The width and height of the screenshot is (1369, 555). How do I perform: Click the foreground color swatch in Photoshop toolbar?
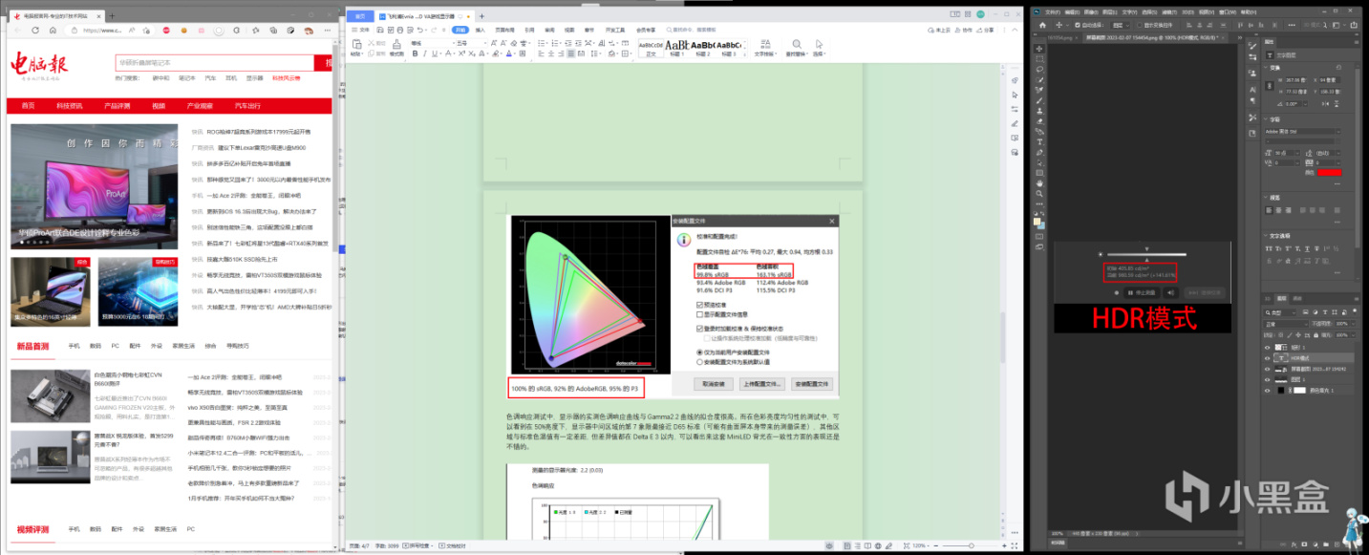pyautogui.click(x=1037, y=222)
